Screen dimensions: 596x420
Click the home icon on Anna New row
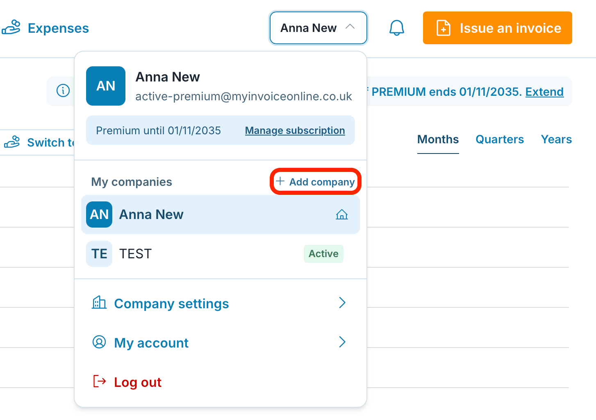[342, 215]
